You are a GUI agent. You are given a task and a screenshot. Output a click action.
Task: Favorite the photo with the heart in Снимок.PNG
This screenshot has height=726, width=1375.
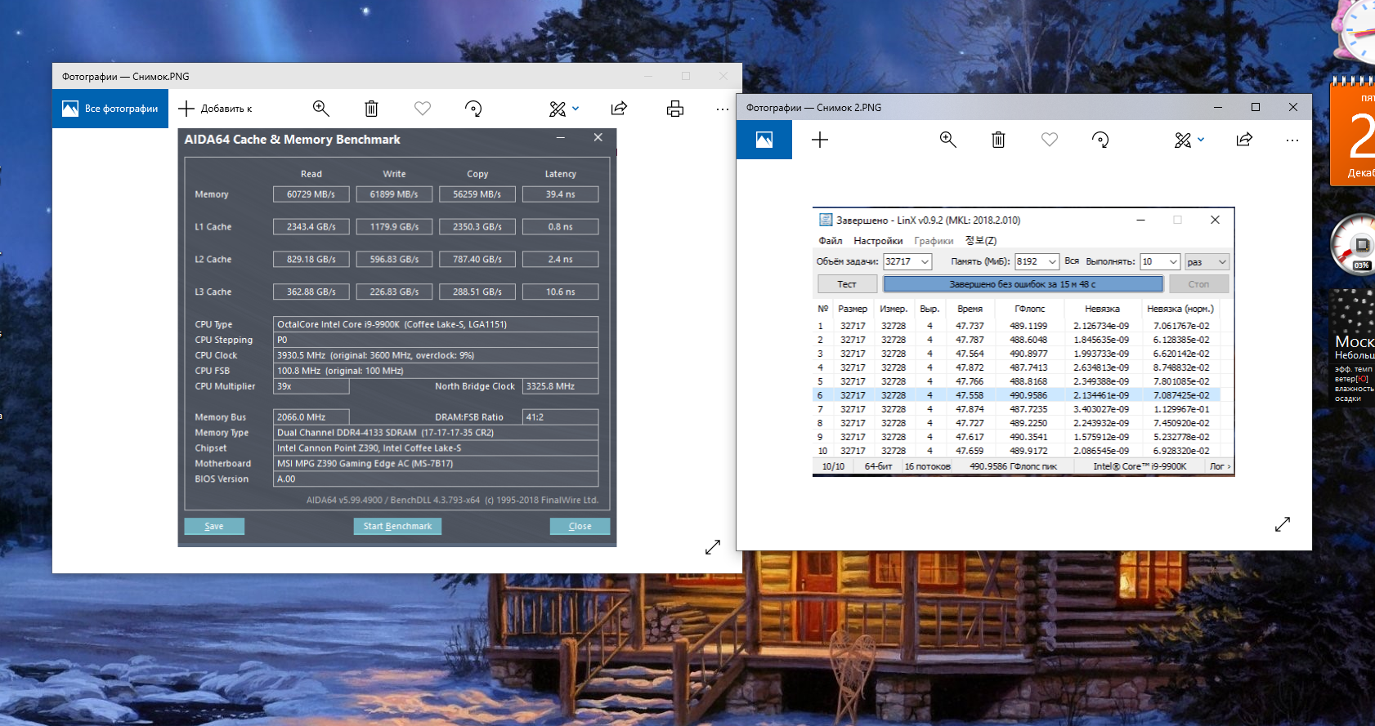pos(423,109)
